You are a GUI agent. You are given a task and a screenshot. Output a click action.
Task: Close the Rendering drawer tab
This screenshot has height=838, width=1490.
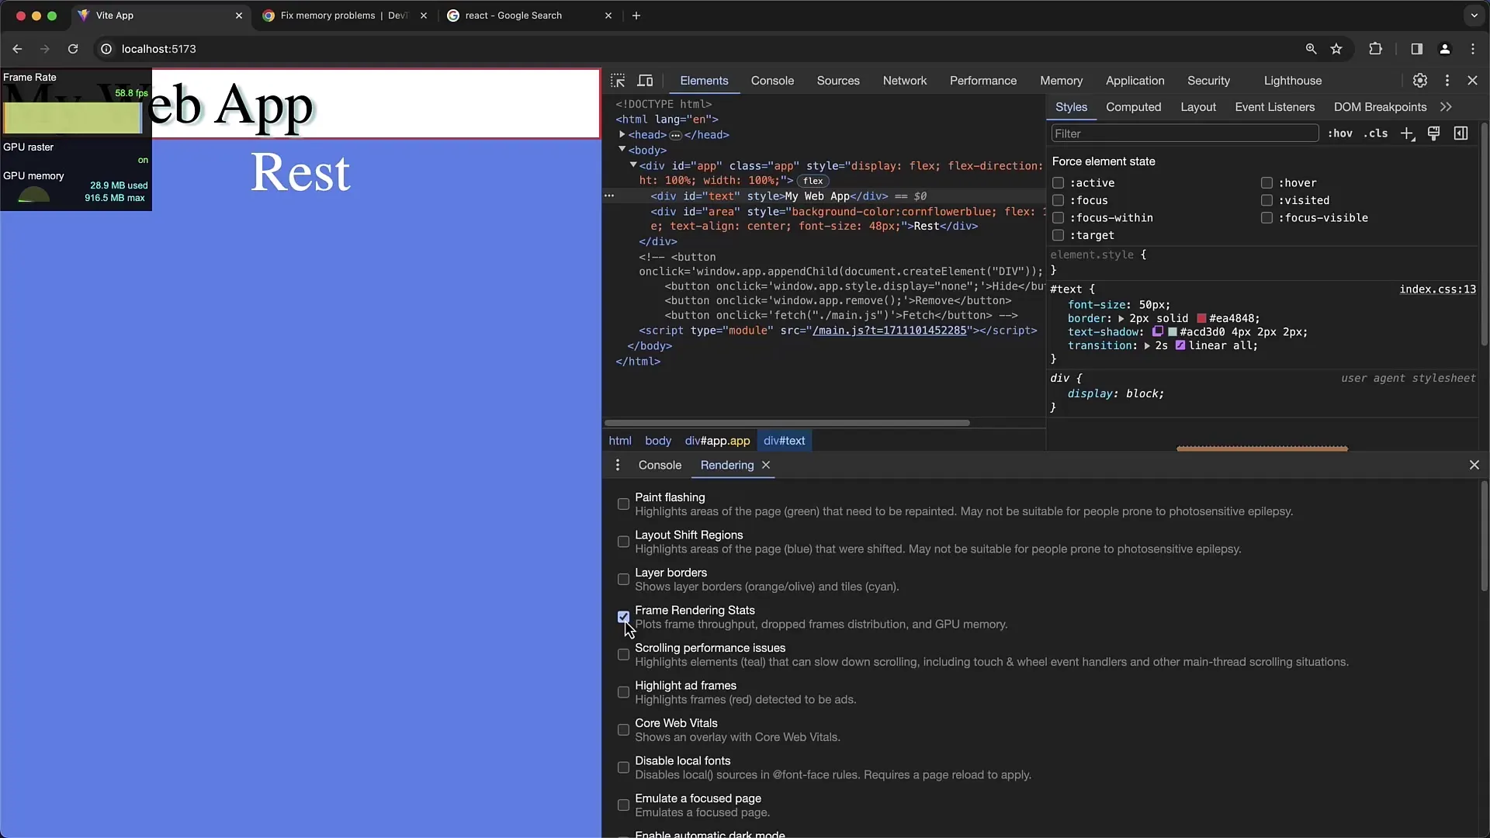[x=766, y=465]
